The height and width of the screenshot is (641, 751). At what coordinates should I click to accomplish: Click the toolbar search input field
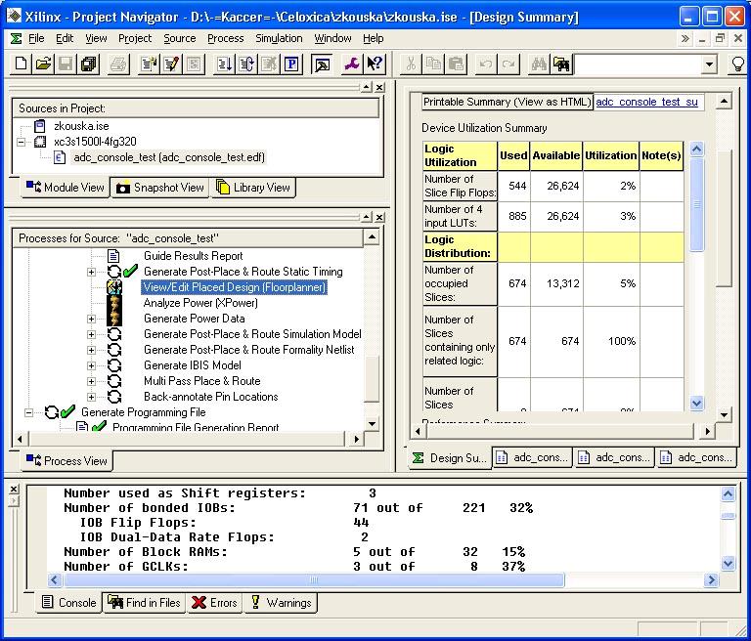pos(638,64)
